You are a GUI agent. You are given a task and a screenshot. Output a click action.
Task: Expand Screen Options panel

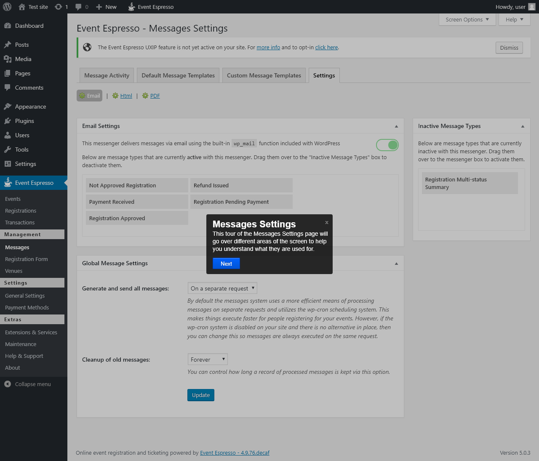467,19
